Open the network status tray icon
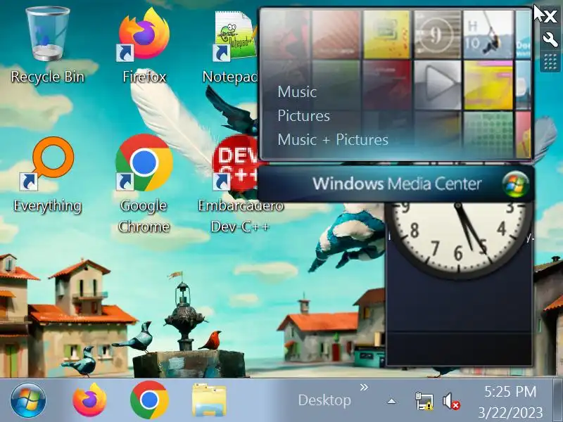563x422 pixels. [424, 401]
